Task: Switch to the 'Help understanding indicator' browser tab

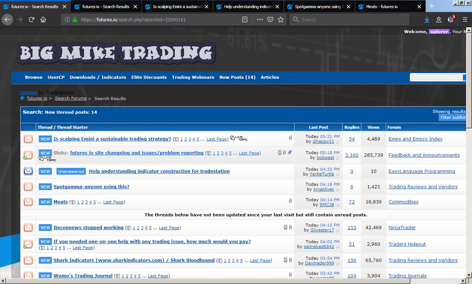Action: [x=248, y=7]
